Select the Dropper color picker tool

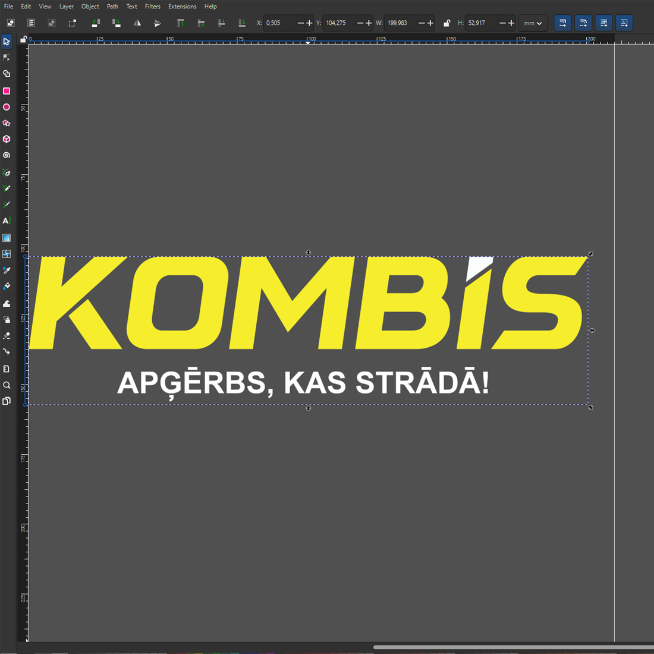pos(7,271)
